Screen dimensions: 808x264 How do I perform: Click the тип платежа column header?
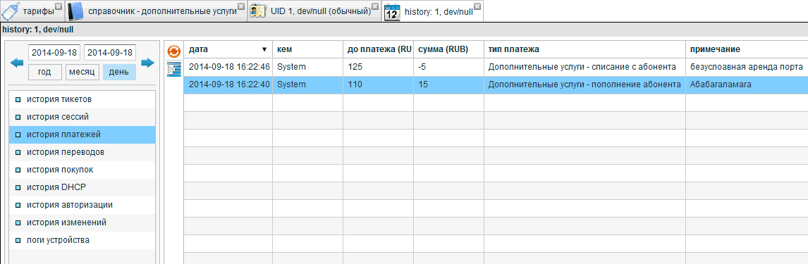pos(584,49)
